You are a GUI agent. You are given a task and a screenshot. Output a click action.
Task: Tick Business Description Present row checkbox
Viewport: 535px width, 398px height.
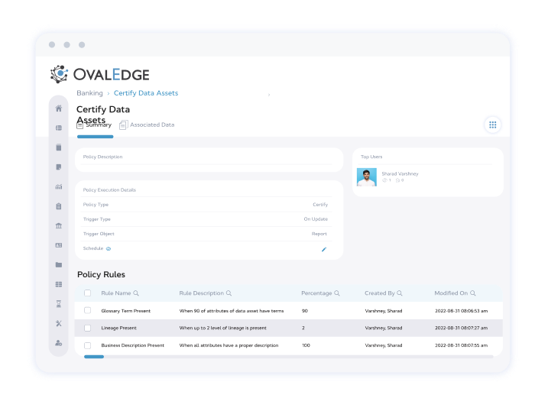pos(88,345)
